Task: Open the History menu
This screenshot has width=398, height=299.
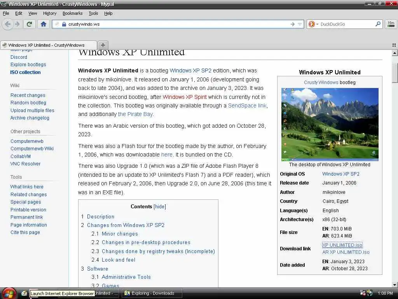Action: pyautogui.click(x=49, y=13)
